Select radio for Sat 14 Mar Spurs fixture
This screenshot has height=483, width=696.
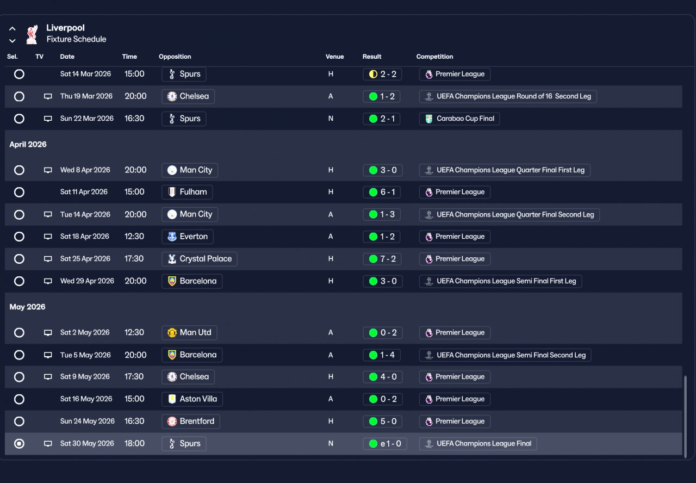19,74
